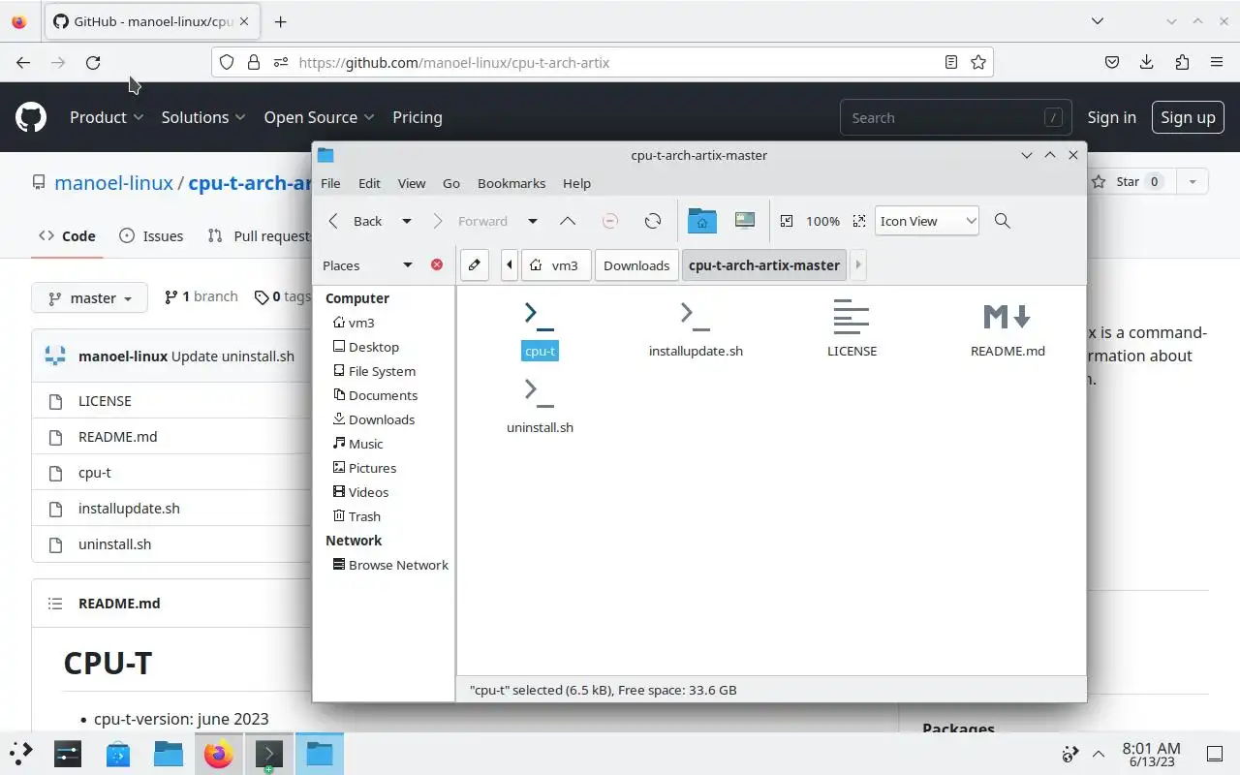The height and width of the screenshot is (775, 1240).
Task: Click the GitHub search field
Action: [955, 117]
